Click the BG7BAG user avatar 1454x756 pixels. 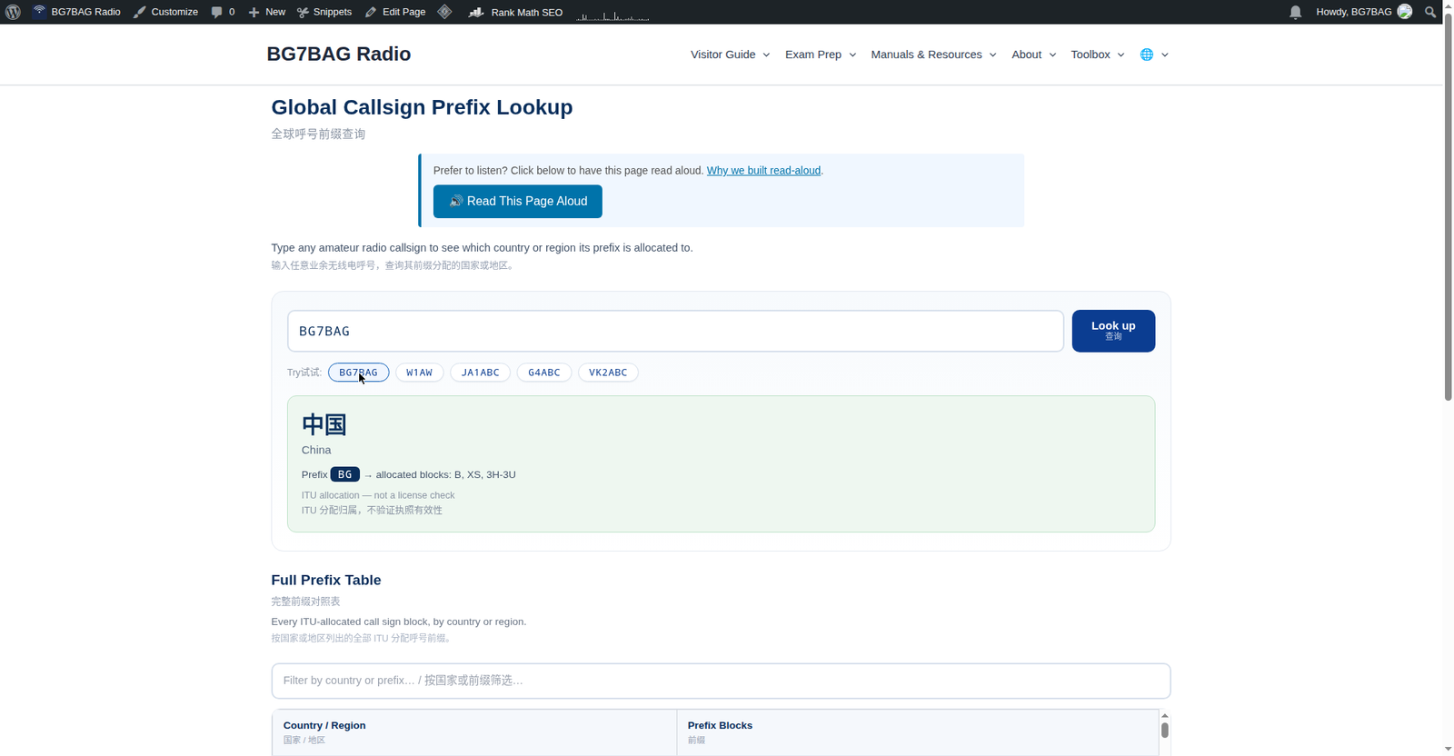coord(1405,12)
